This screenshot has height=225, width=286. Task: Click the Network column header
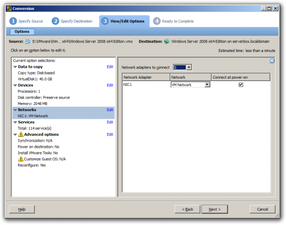pos(191,77)
